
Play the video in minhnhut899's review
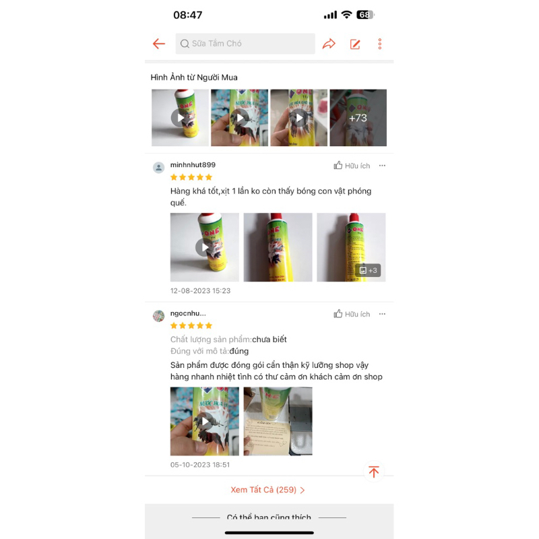(x=205, y=247)
